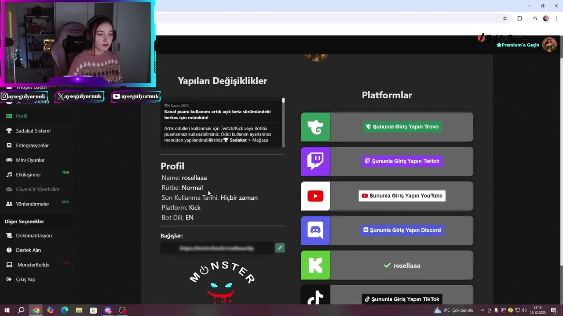The width and height of the screenshot is (563, 316).
Task: Bookmark this page with star icon
Action: pyautogui.click(x=505, y=18)
